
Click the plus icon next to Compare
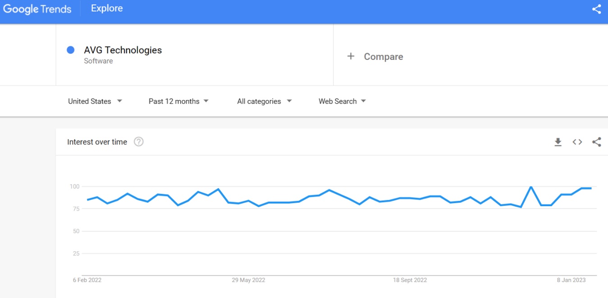pos(351,56)
